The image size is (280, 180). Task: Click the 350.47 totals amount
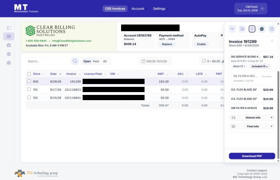click(163, 105)
